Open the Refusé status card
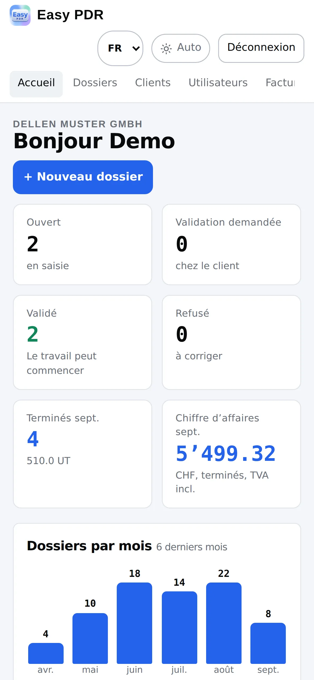314x680 pixels. point(231,342)
